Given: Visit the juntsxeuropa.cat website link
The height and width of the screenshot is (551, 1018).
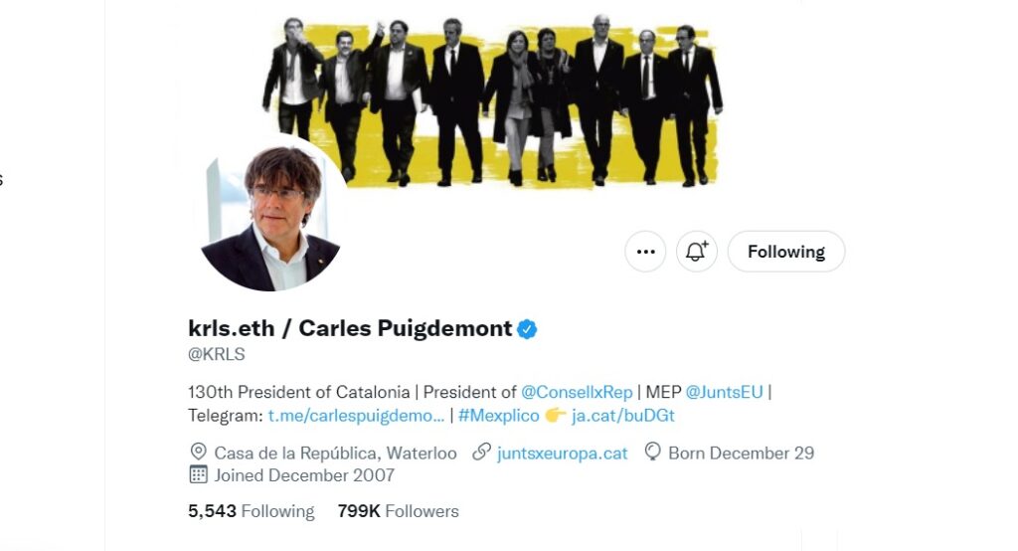Looking at the screenshot, I should (x=563, y=453).
